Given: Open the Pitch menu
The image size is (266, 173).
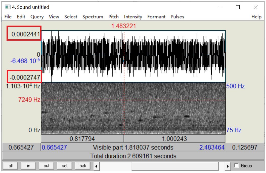Looking at the screenshot, I should [113, 17].
